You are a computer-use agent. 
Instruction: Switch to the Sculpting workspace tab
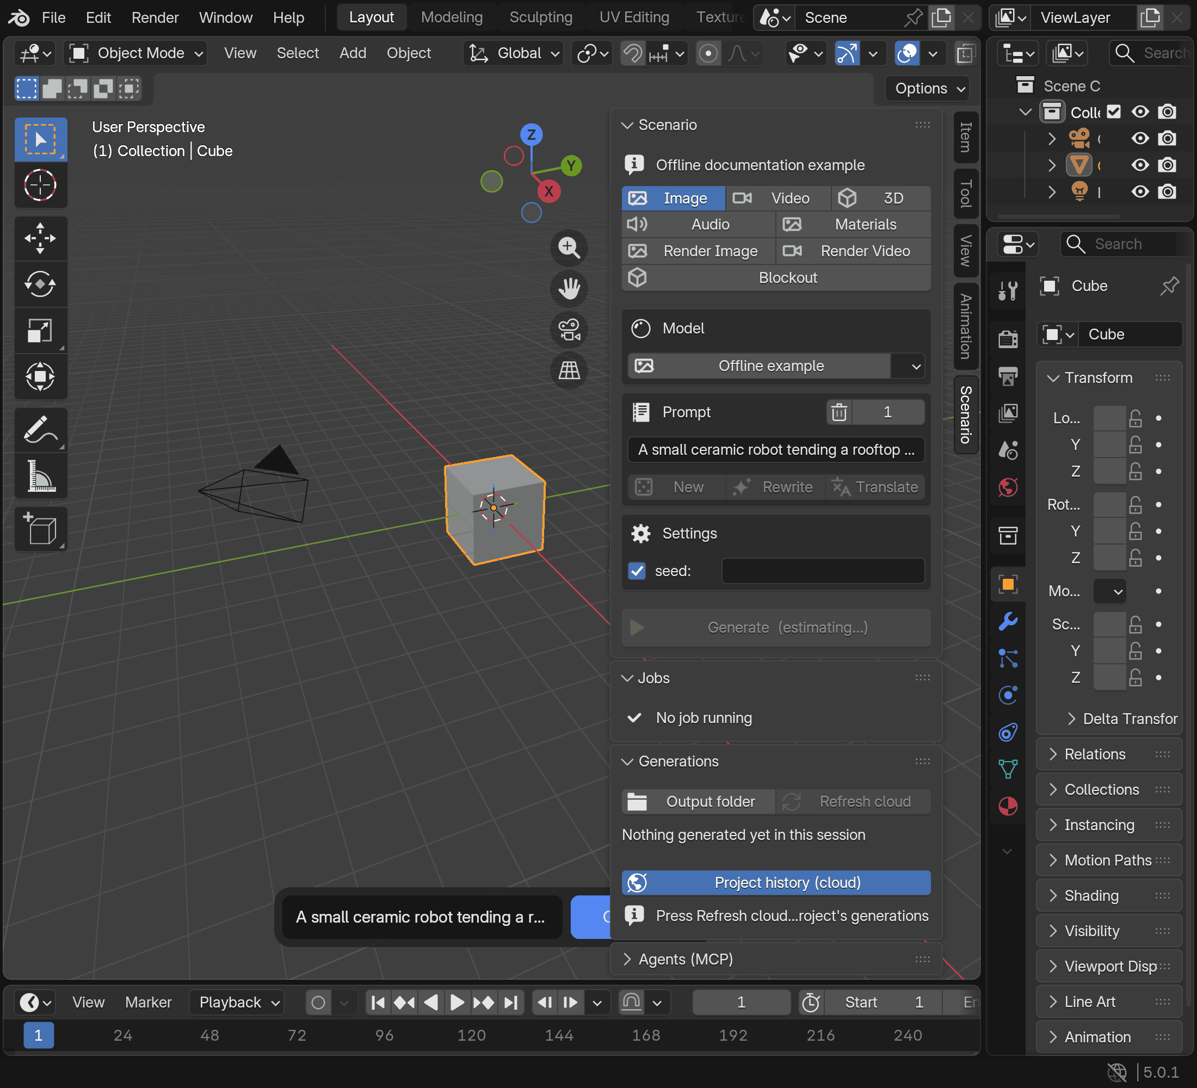[x=540, y=18]
